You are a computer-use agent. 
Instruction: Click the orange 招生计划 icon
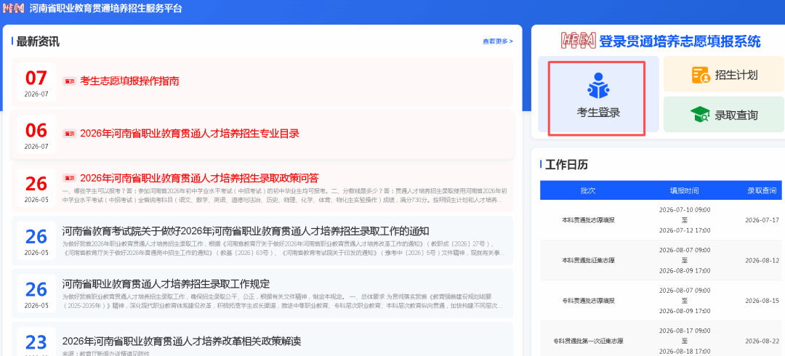click(x=701, y=75)
